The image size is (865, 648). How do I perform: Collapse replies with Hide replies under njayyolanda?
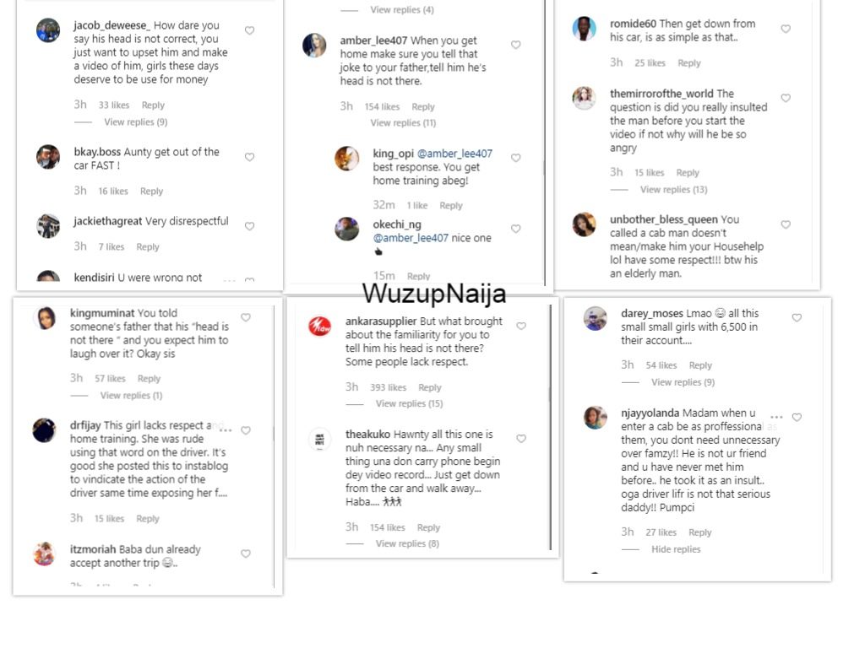(676, 549)
